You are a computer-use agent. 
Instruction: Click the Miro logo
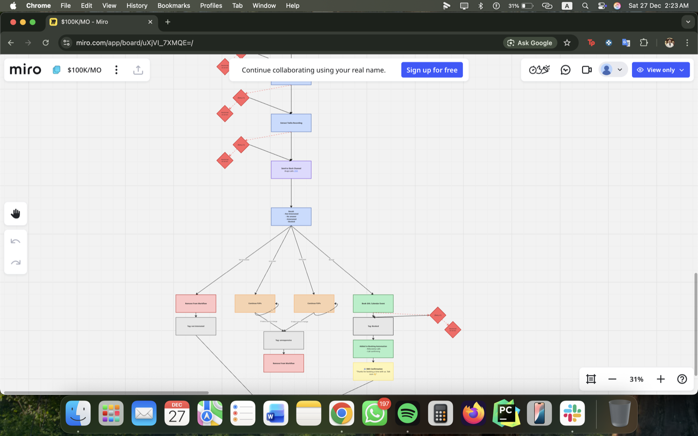coord(25,70)
